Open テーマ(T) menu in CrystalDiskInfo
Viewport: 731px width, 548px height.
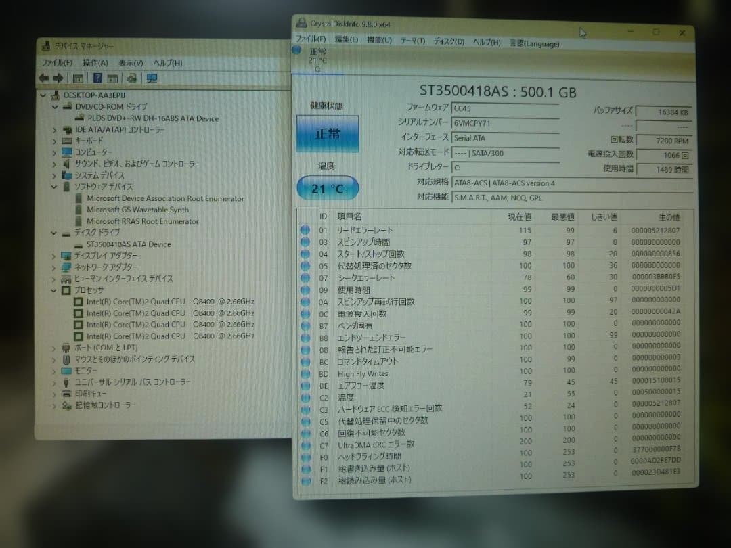413,41
